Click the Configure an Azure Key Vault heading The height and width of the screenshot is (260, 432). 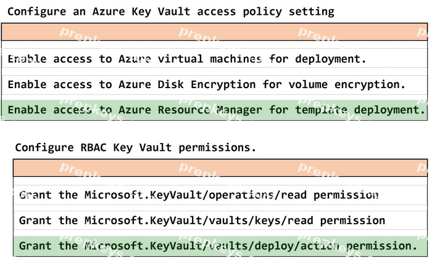click(x=171, y=12)
